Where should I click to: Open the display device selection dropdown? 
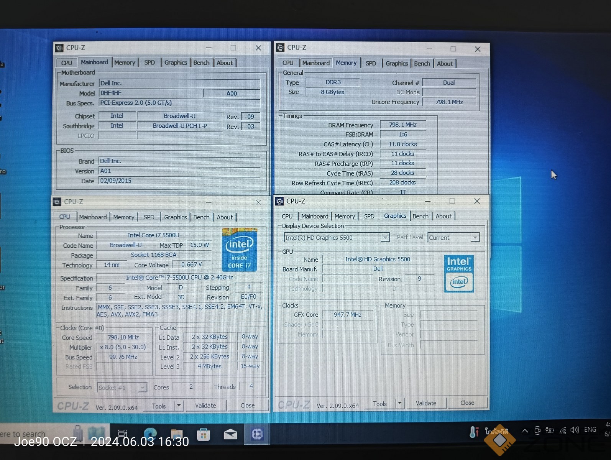[385, 238]
